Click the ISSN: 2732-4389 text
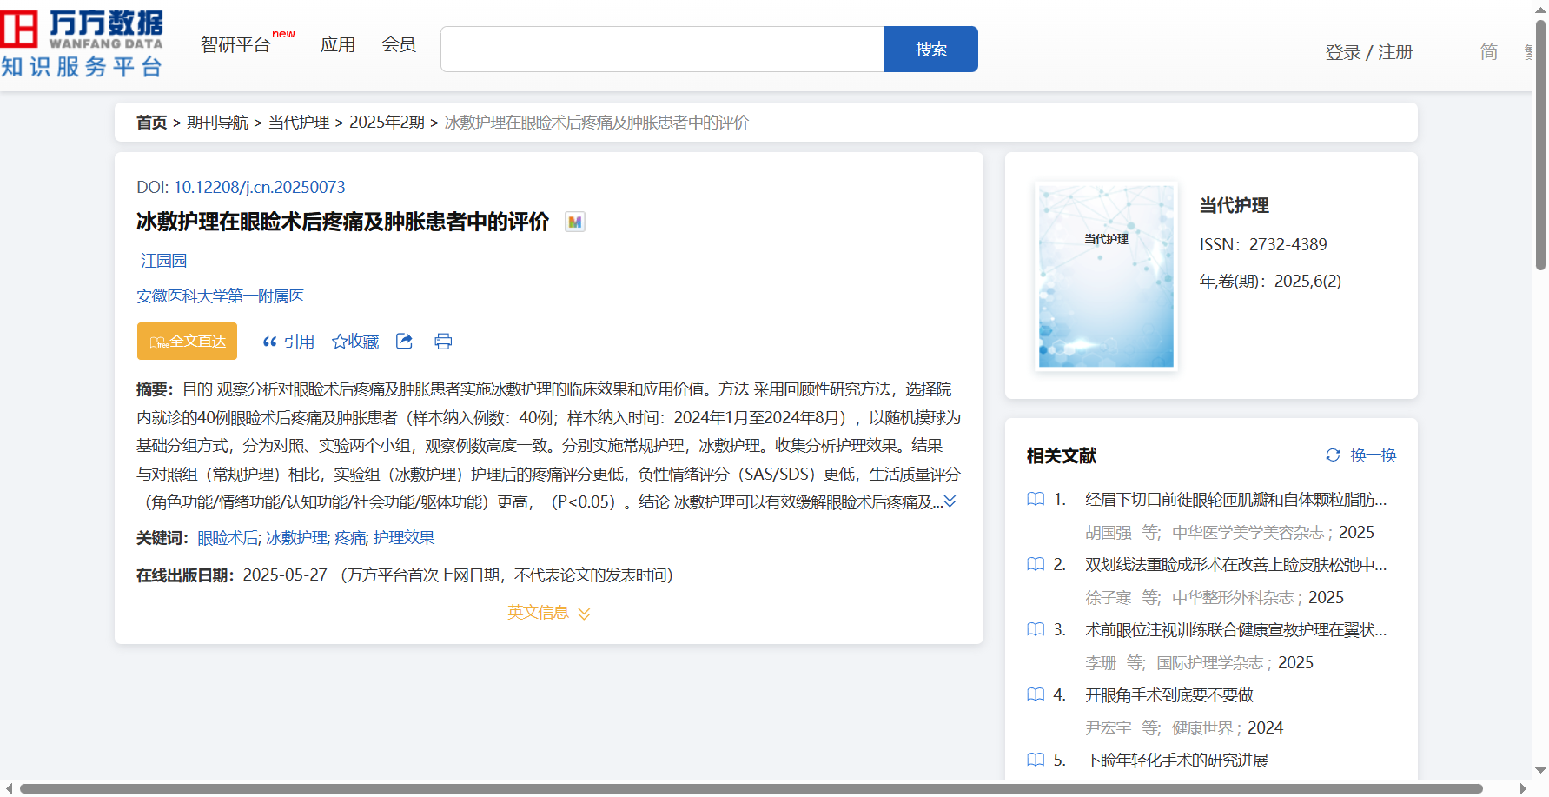This screenshot has height=797, width=1549. pyautogui.click(x=1263, y=244)
